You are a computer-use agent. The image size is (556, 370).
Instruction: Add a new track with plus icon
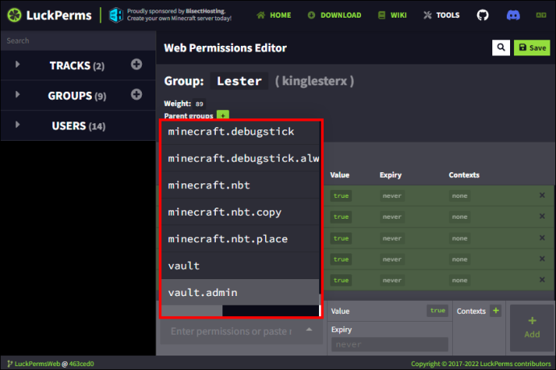pyautogui.click(x=136, y=64)
